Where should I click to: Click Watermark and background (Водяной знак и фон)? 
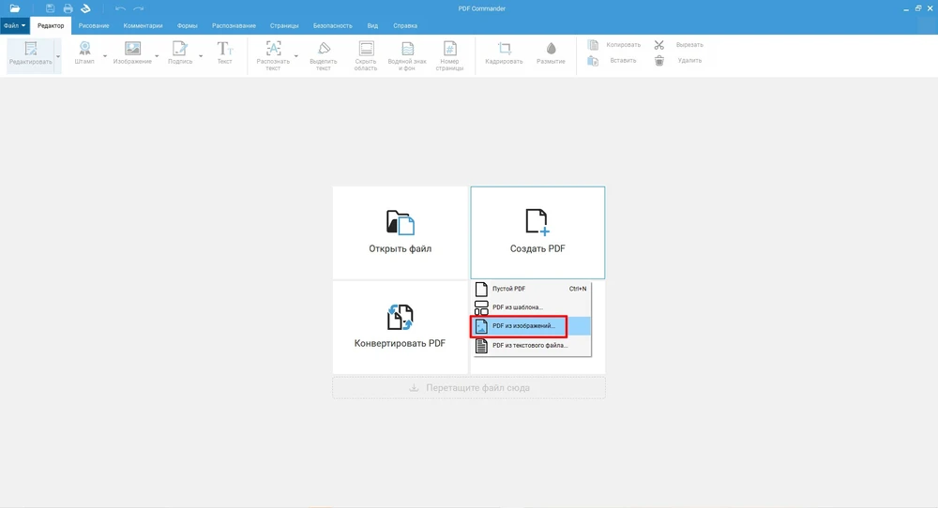point(407,49)
